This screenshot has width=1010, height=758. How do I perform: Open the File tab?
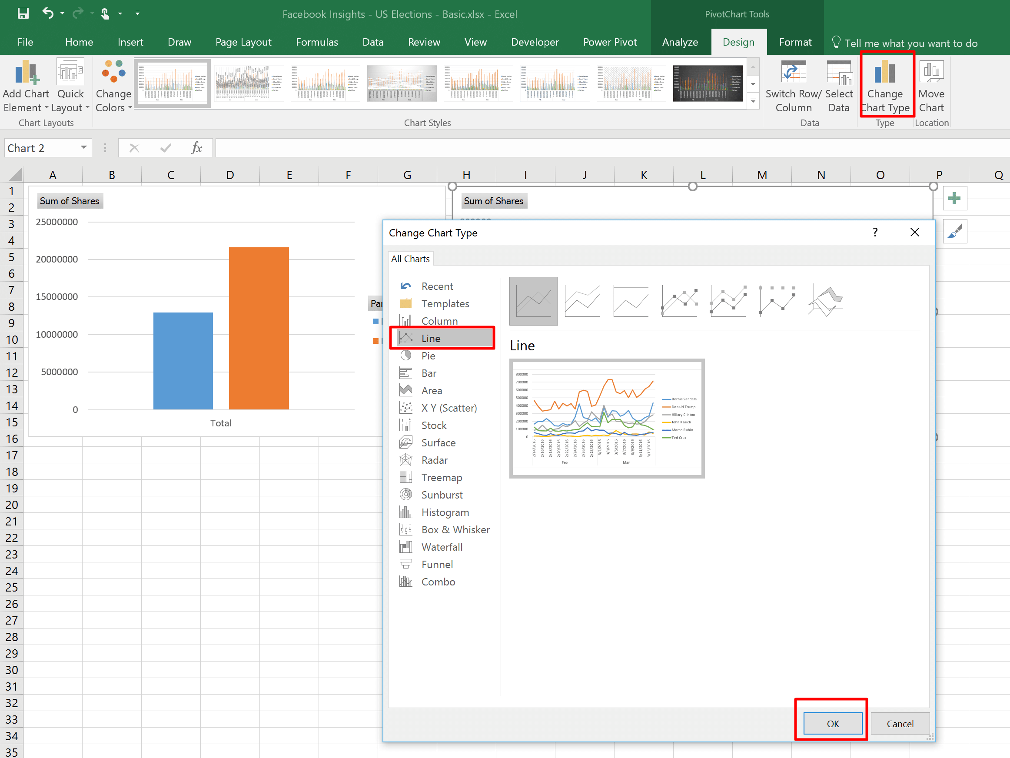tap(25, 42)
